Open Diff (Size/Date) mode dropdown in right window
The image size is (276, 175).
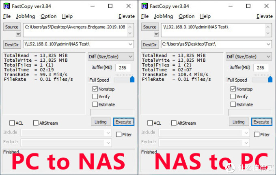pyautogui.click(x=248, y=56)
